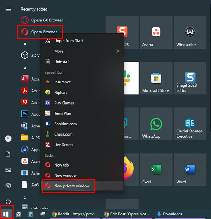Viewport: 211px width, 219px height.
Task: Switch to Reddit Chrome taskbar window
Action: (x=75, y=214)
